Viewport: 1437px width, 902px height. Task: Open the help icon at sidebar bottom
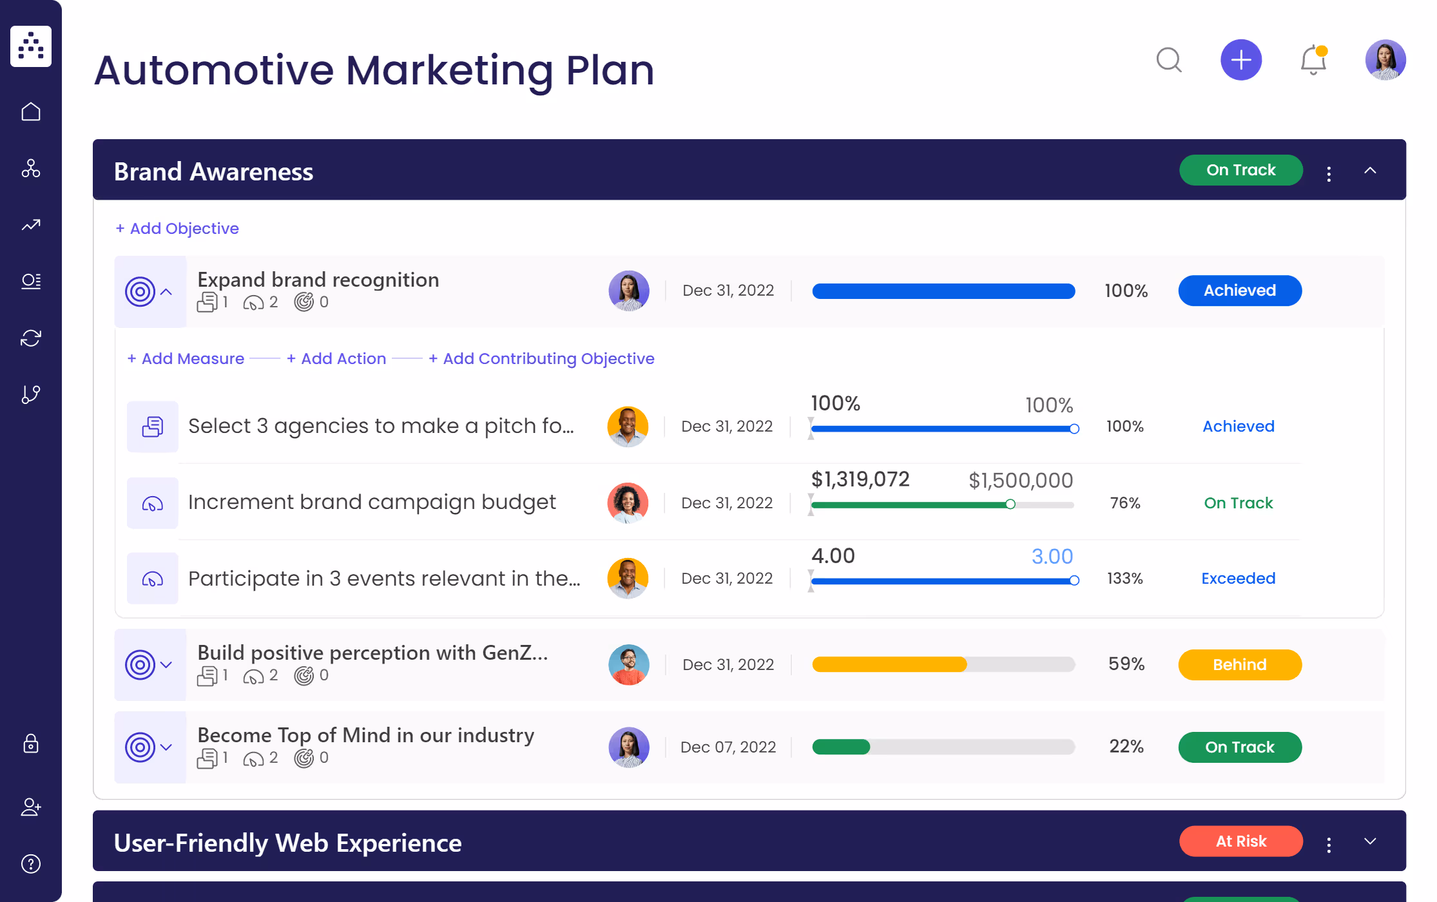tap(31, 863)
